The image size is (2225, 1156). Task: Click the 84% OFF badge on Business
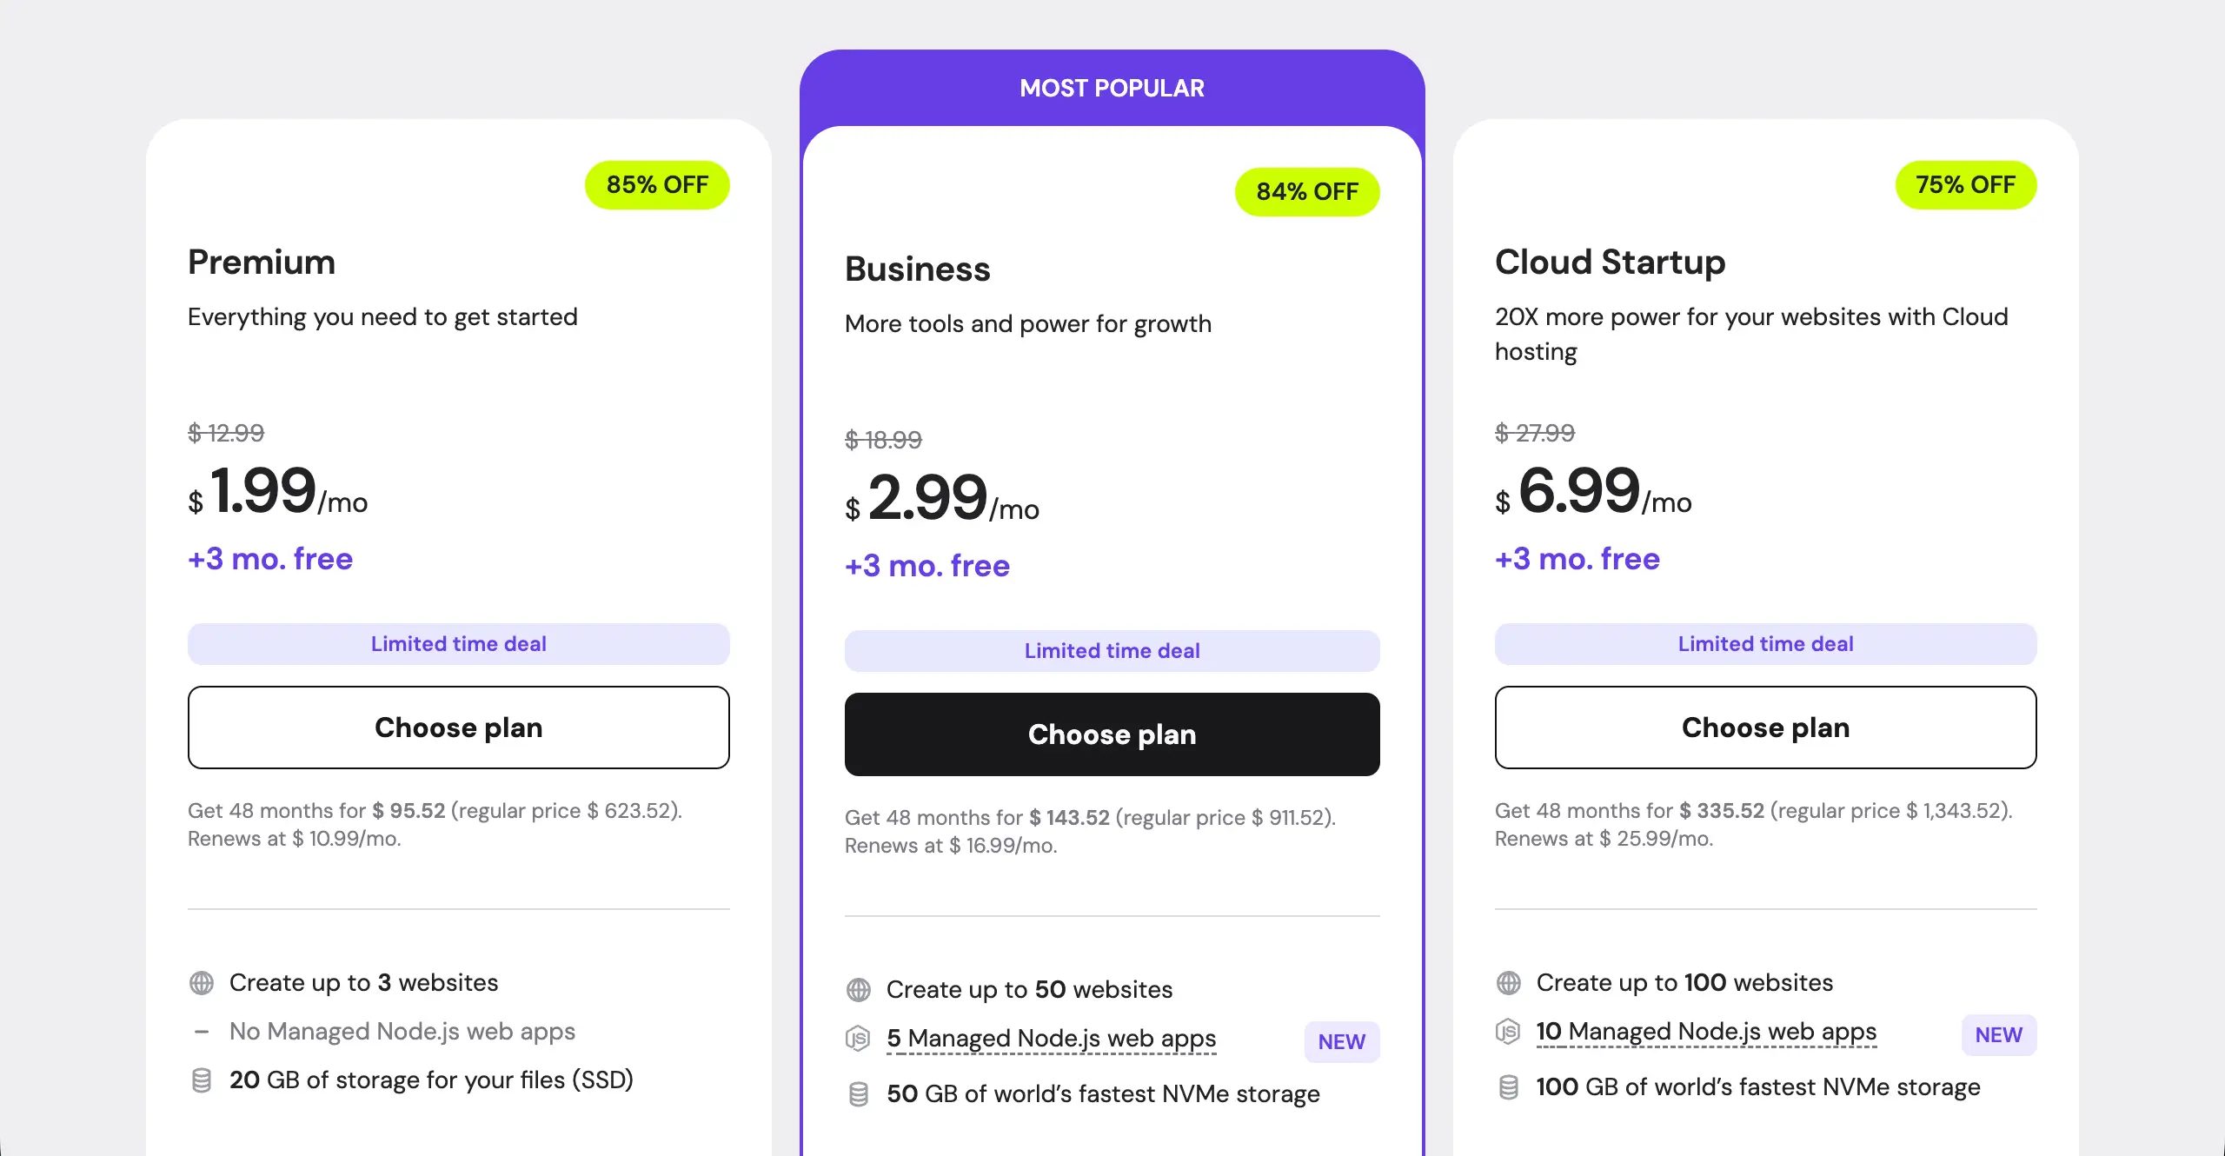1307,191
